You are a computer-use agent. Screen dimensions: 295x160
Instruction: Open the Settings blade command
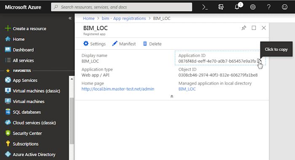click(x=98, y=44)
